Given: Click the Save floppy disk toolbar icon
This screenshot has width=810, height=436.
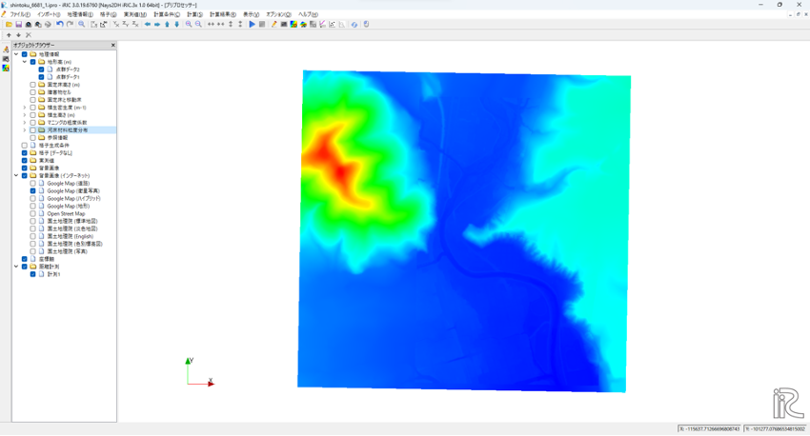Looking at the screenshot, I should click(19, 24).
